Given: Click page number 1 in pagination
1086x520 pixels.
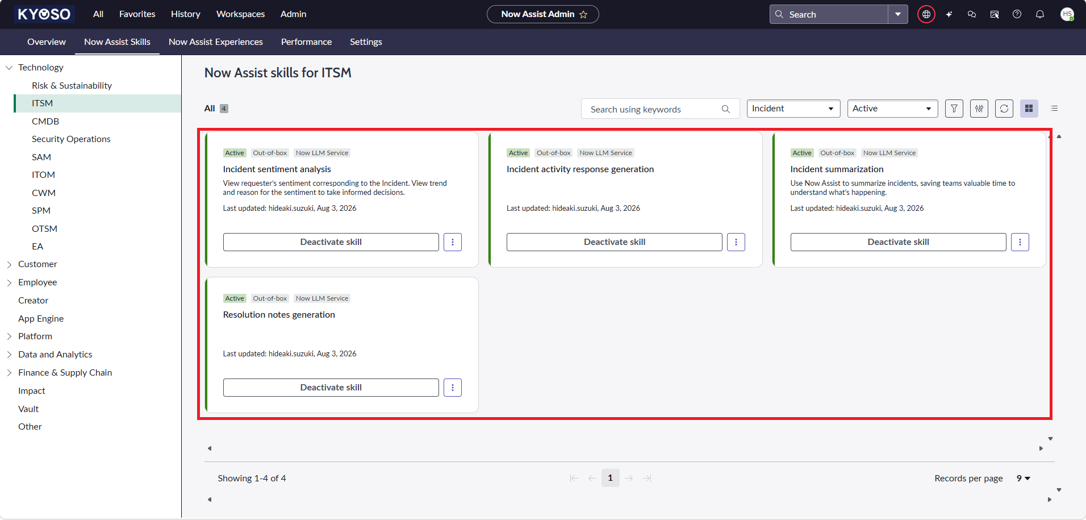Looking at the screenshot, I should [611, 478].
